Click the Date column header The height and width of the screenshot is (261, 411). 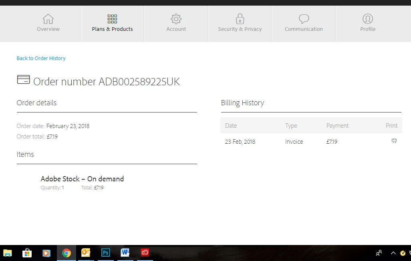pyautogui.click(x=231, y=126)
